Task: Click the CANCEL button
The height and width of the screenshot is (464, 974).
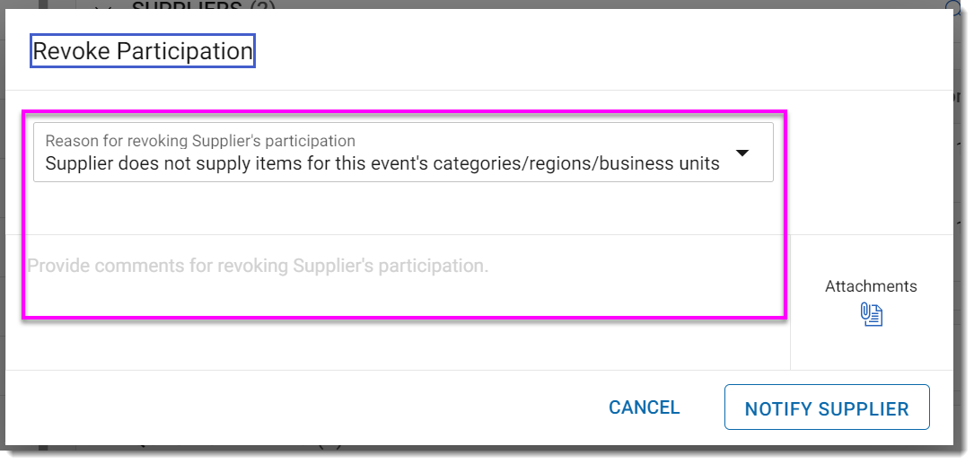Action: (644, 407)
